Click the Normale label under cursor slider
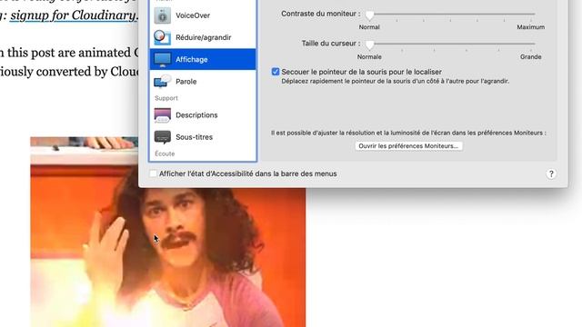Image resolution: width=582 pixels, height=327 pixels. tap(369, 56)
